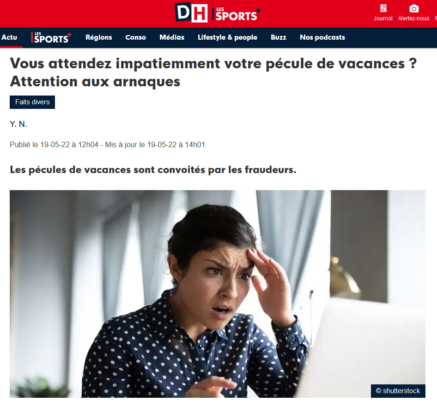Open the article's main photo of worried woman

pyautogui.click(x=218, y=293)
